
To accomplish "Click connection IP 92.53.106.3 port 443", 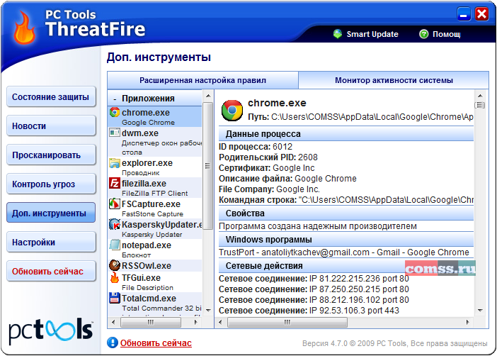I will pos(309,311).
